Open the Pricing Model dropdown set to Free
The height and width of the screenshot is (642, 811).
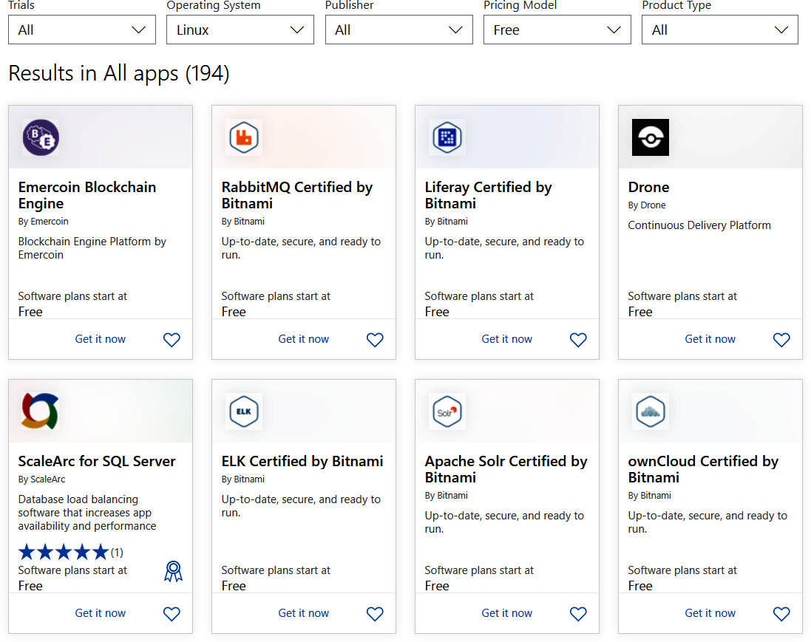click(x=557, y=30)
